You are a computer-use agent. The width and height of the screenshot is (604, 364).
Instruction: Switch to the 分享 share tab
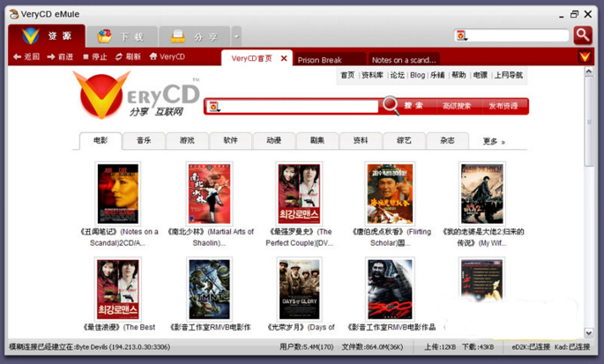pos(195,37)
